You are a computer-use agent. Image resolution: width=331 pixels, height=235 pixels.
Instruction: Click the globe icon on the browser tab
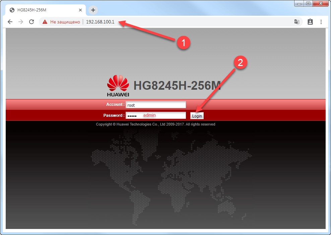tap(11, 10)
